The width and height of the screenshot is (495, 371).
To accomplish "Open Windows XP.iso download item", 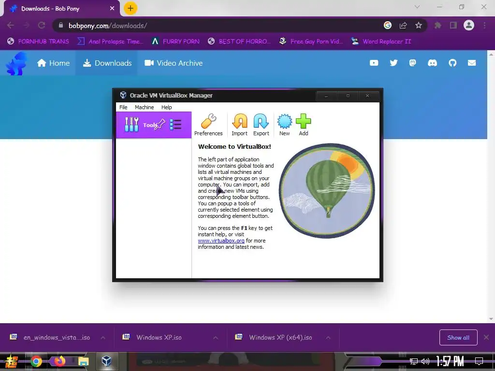I will click(x=153, y=338).
